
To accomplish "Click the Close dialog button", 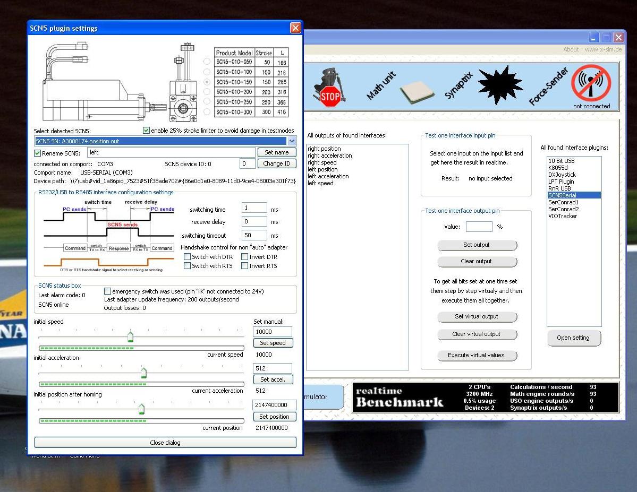I will tap(165, 443).
